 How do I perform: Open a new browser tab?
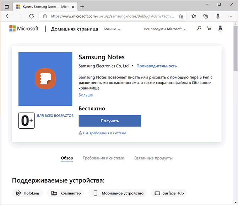82,7
